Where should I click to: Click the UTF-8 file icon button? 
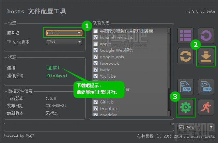[206, 87]
